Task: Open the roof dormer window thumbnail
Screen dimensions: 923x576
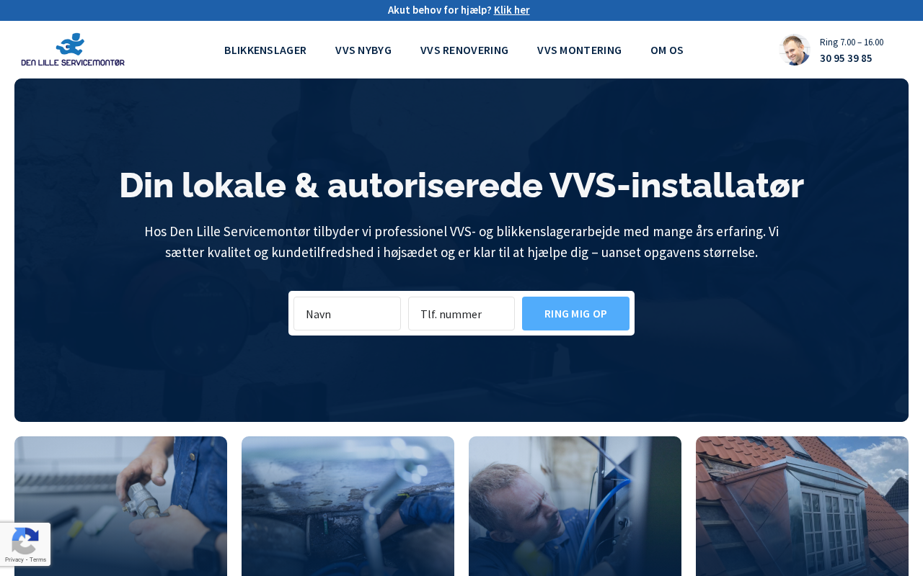Action: pyautogui.click(x=802, y=506)
